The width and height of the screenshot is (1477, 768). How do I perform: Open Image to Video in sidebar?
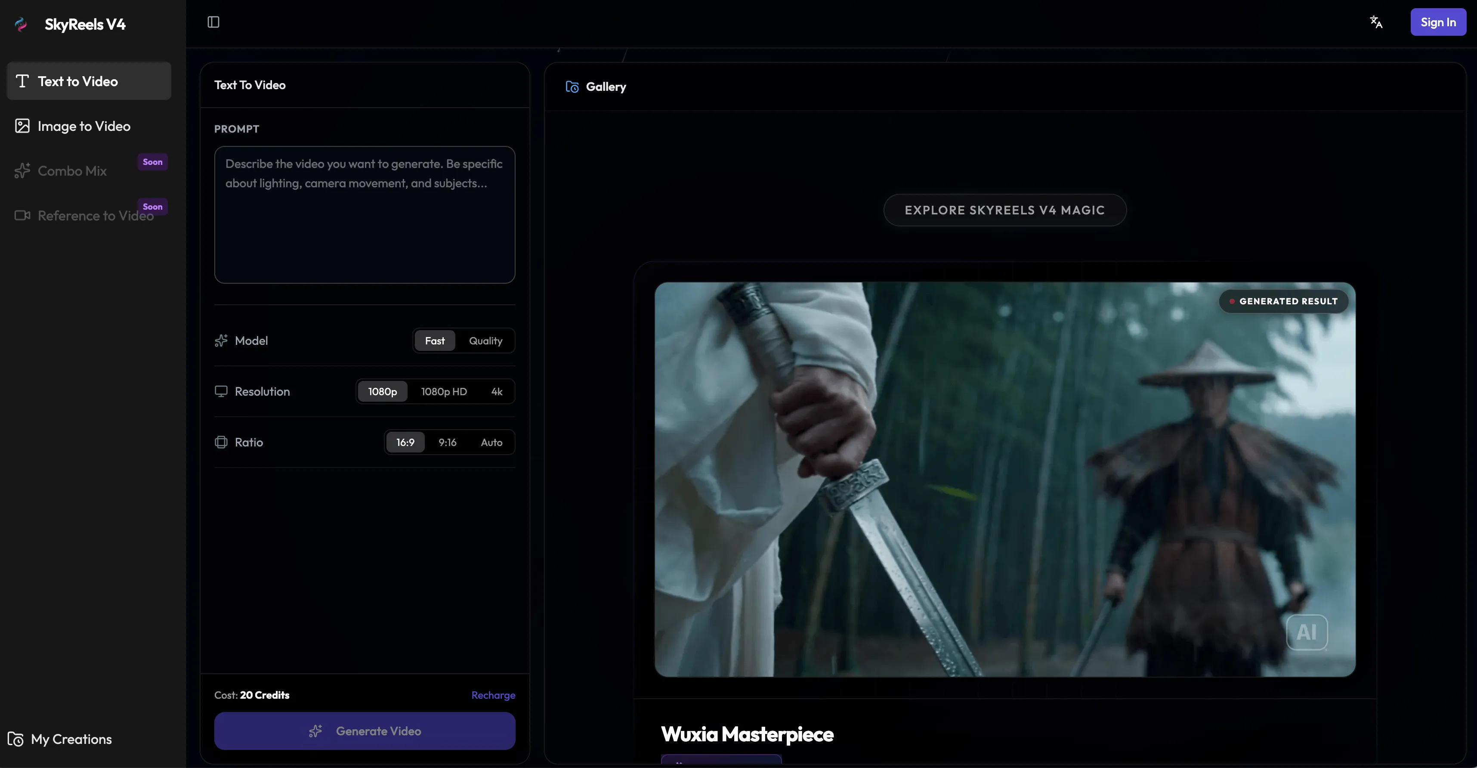(84, 126)
